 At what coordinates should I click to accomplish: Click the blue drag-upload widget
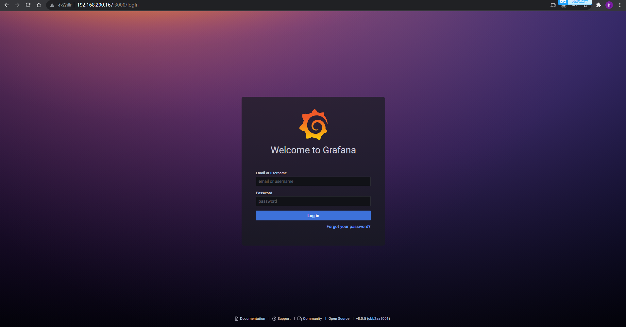(575, 2)
